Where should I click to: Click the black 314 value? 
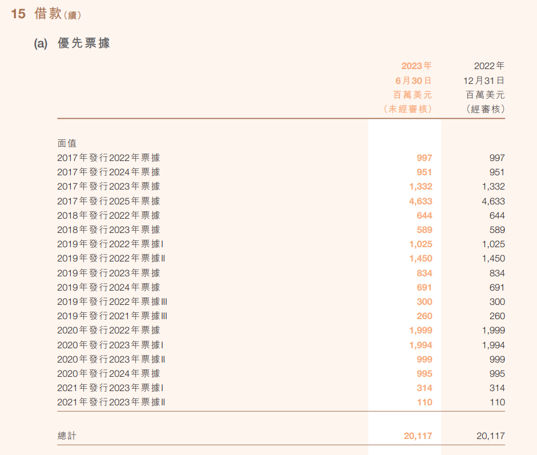[x=497, y=388]
